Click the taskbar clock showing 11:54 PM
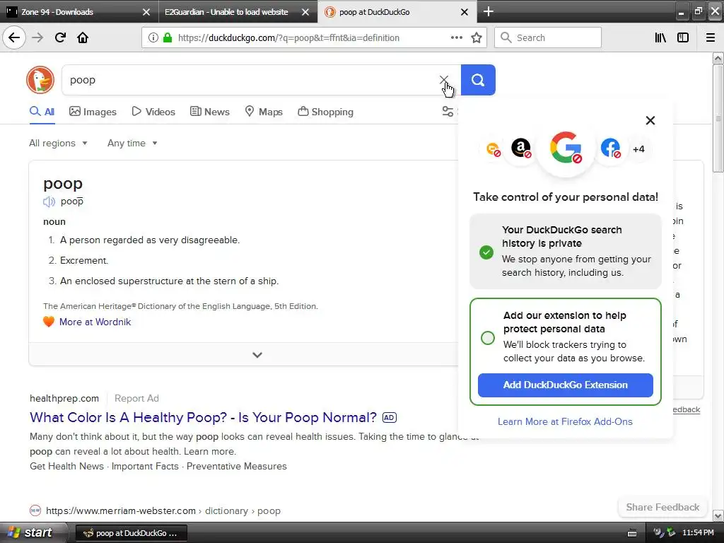This screenshot has width=724, height=543. click(x=698, y=533)
